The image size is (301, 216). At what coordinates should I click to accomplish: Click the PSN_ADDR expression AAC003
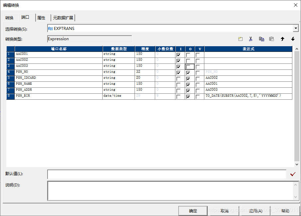pyautogui.click(x=248, y=90)
